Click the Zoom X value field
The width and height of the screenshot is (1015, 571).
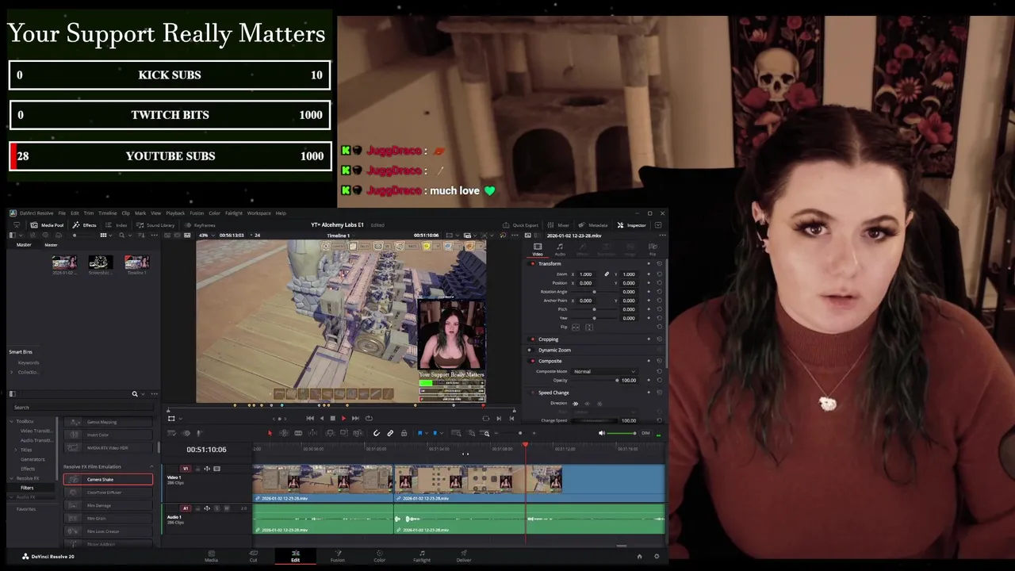point(588,274)
